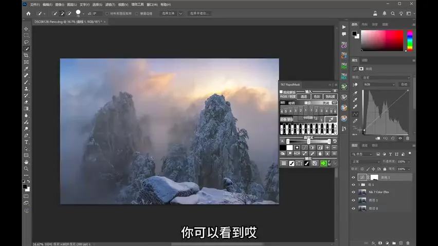Click the red color picker field
438x246 pixels.
382,40
